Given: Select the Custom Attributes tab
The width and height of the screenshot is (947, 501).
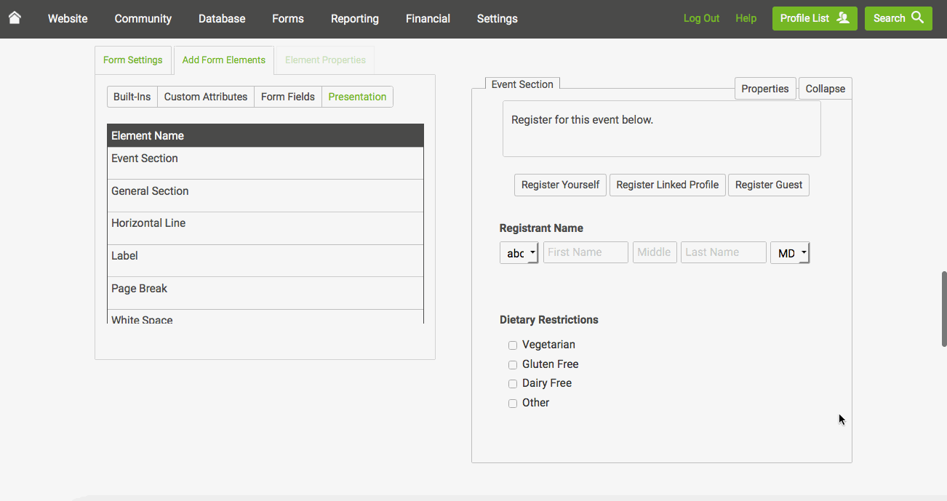Looking at the screenshot, I should coord(206,96).
